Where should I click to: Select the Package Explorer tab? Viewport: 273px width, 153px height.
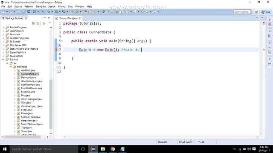pyautogui.click(x=14, y=18)
